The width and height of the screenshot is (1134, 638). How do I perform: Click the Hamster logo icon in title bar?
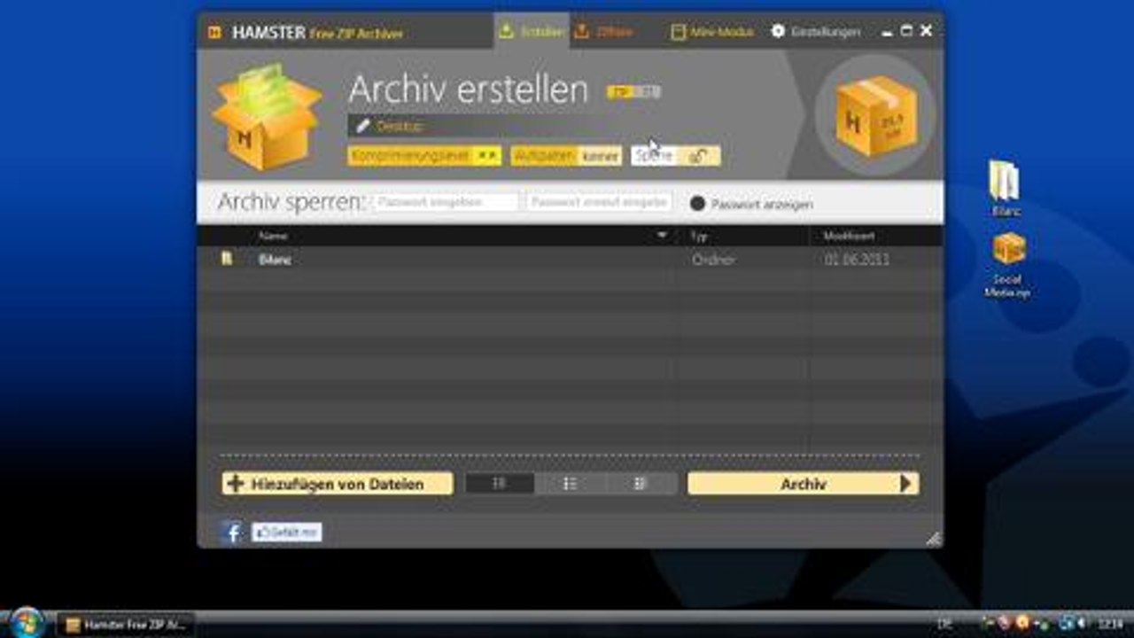coord(214,33)
